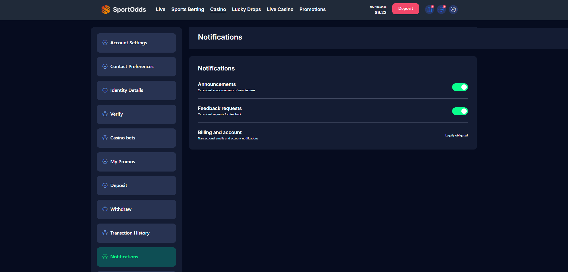The image size is (568, 272).
Task: Open Withdraw in sidebar
Action: tap(136, 209)
